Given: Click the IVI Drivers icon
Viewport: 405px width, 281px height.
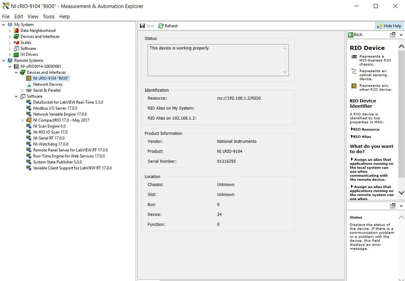Looking at the screenshot, I should point(16,54).
